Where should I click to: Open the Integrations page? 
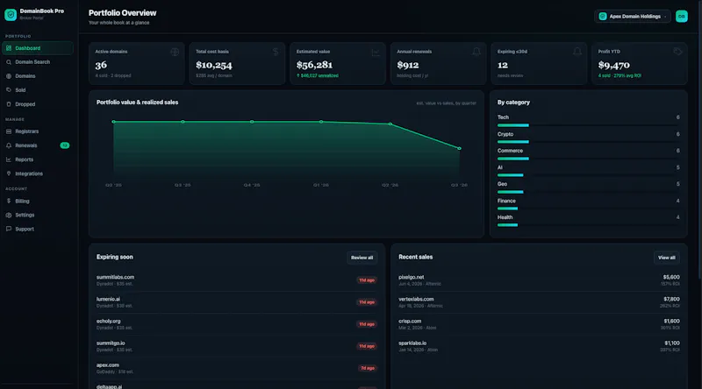coord(38,173)
